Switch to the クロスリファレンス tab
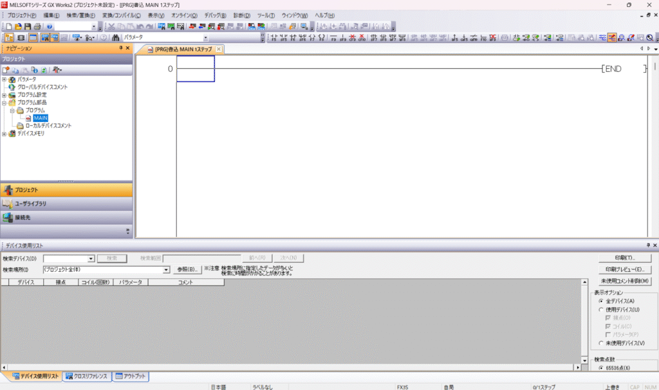Screen dimensions: 659x390 [x=86, y=377]
